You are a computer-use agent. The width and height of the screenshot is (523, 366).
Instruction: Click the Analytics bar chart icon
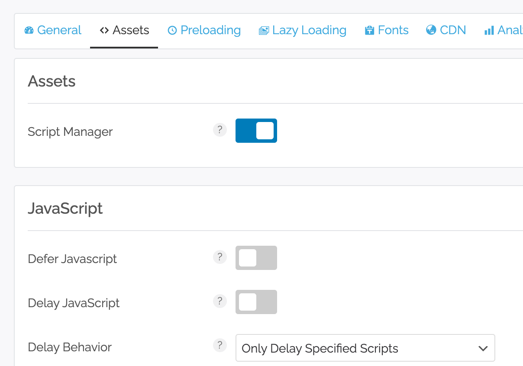(489, 31)
